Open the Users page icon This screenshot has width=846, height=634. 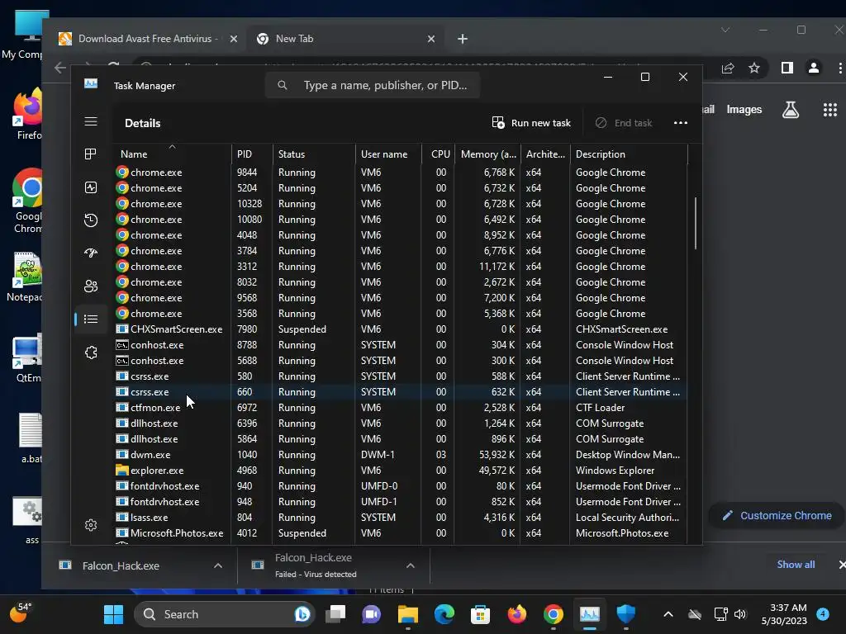(91, 286)
